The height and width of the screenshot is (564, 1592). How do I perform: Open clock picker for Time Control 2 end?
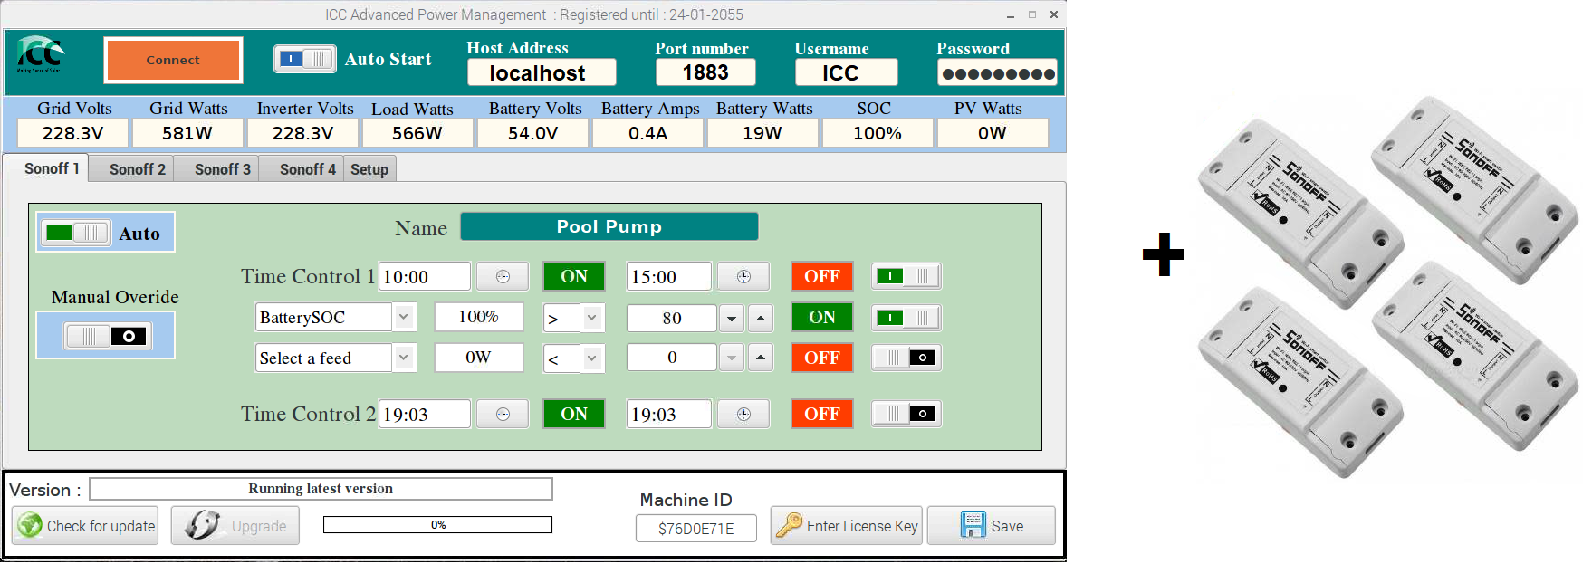[743, 415]
